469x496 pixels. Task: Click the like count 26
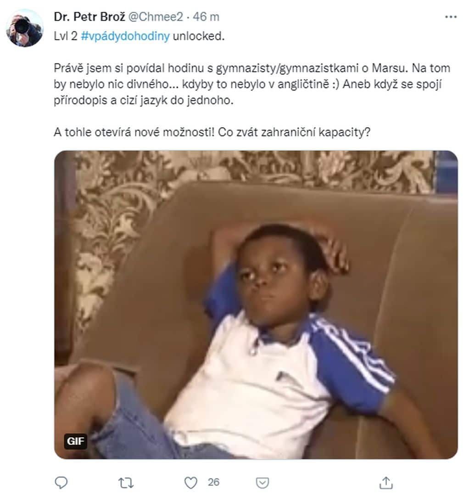[x=213, y=482]
